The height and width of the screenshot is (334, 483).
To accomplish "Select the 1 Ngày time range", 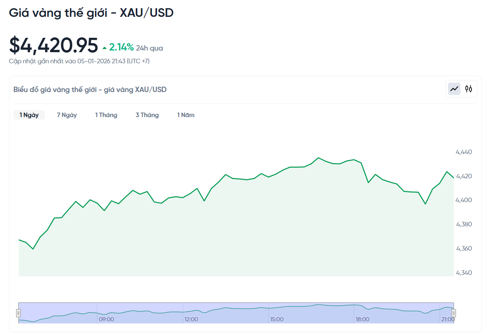I will pos(29,115).
